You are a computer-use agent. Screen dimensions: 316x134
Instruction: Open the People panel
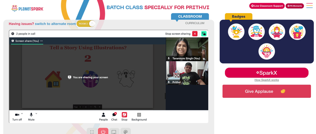tap(103, 117)
